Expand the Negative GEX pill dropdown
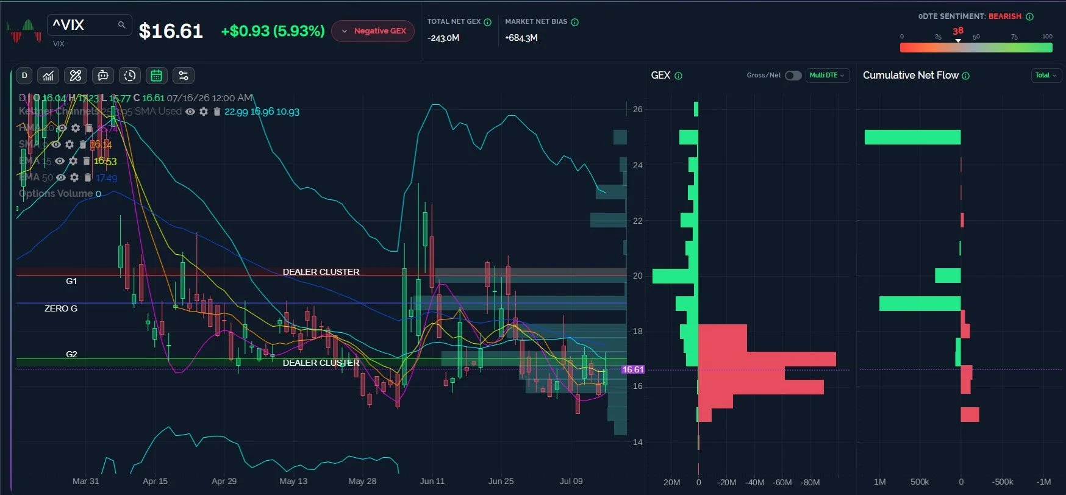The image size is (1066, 495). pyautogui.click(x=373, y=31)
